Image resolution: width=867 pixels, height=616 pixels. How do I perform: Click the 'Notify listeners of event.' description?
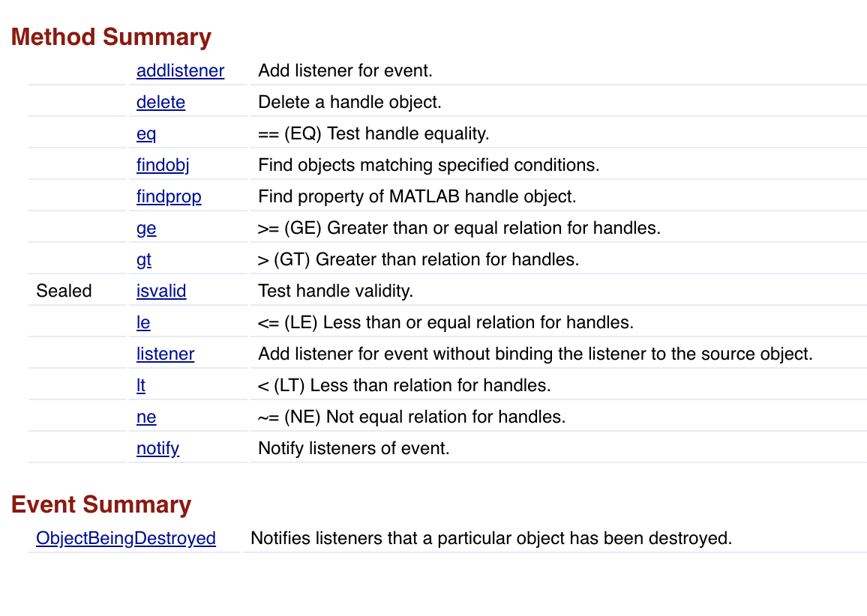tap(354, 449)
